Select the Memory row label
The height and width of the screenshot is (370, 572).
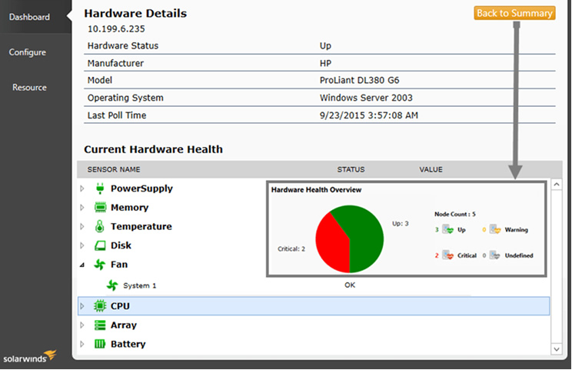pyautogui.click(x=129, y=207)
